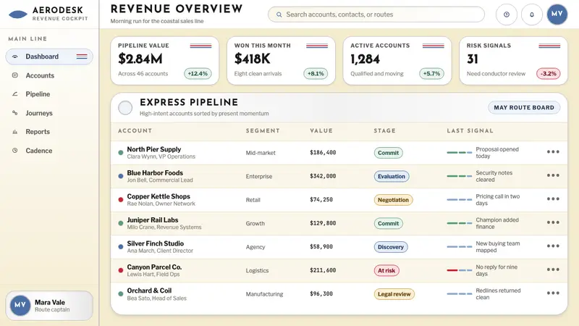Open more options for Orchard & Coil
Image resolution: width=579 pixels, height=326 pixels.
(553, 293)
